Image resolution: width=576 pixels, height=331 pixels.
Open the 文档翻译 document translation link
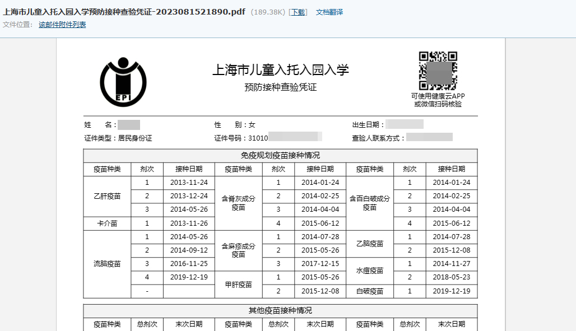point(329,12)
